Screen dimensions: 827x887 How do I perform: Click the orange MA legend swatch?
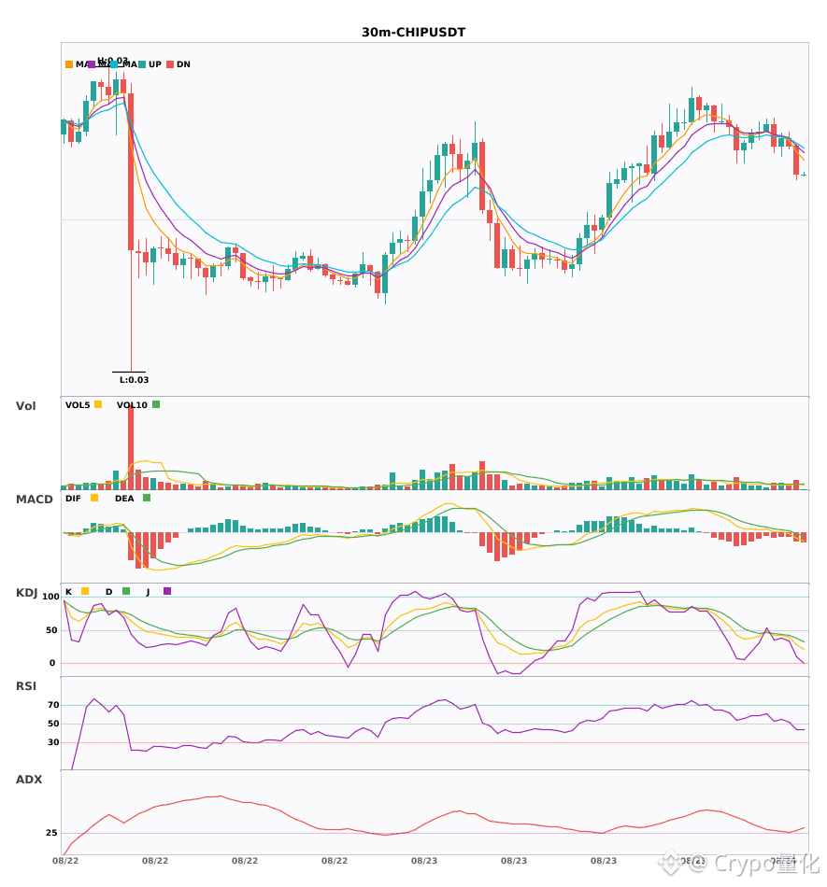click(69, 64)
